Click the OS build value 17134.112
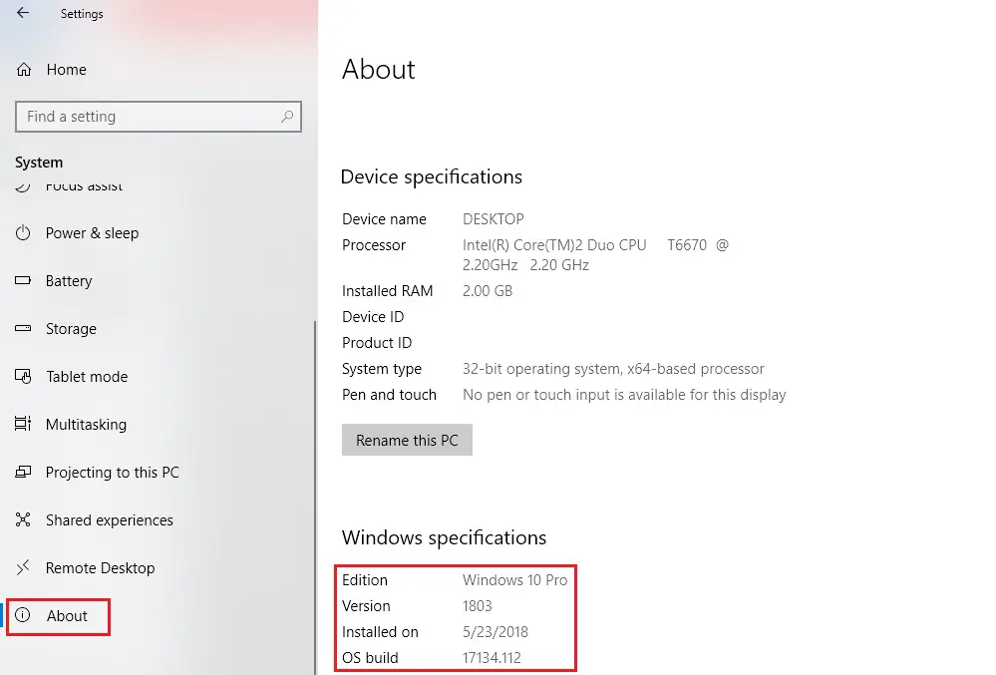The width and height of the screenshot is (996, 675). (492, 658)
